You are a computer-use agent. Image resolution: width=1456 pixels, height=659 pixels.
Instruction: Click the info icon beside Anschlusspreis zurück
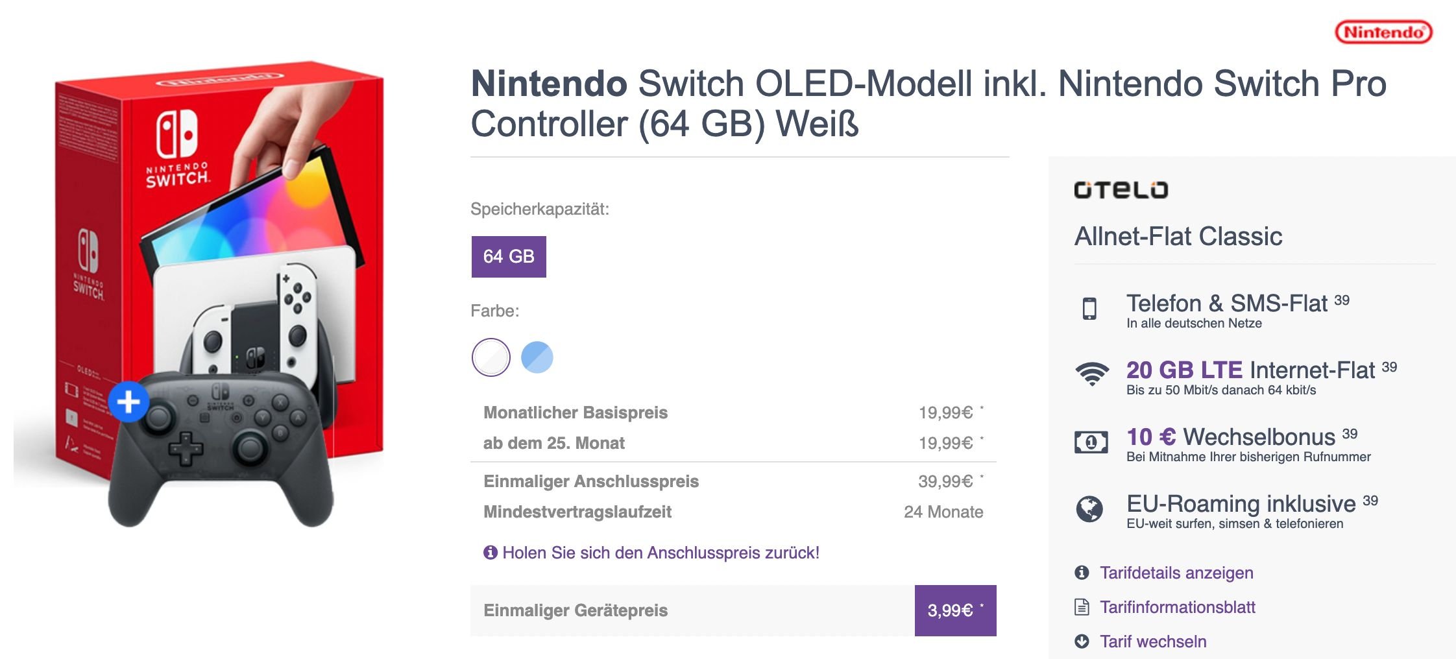point(491,552)
